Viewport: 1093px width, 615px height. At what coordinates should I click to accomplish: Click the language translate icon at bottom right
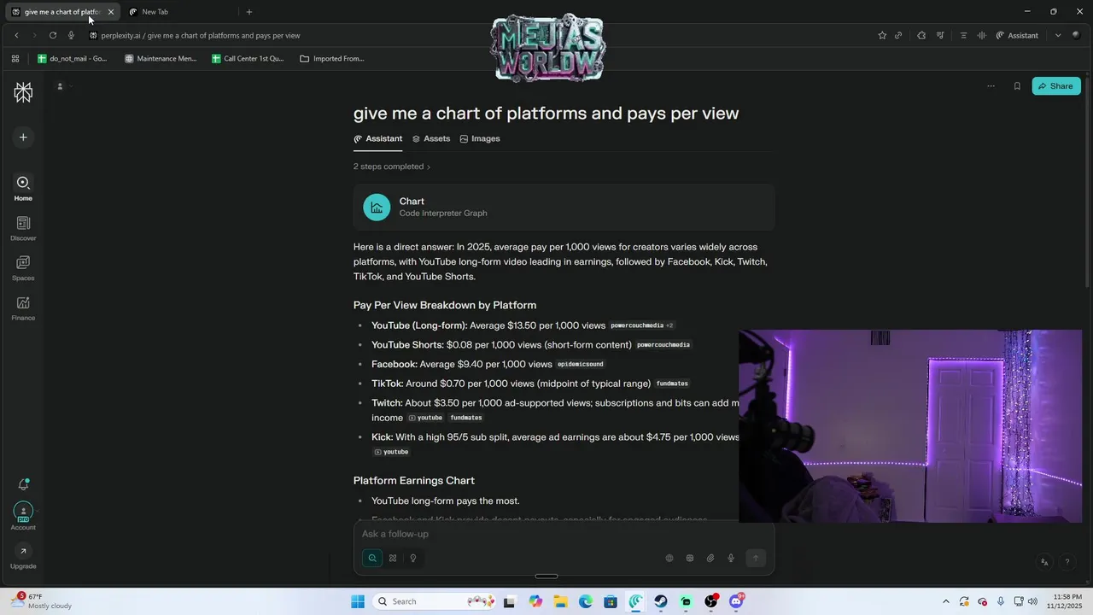(1044, 562)
